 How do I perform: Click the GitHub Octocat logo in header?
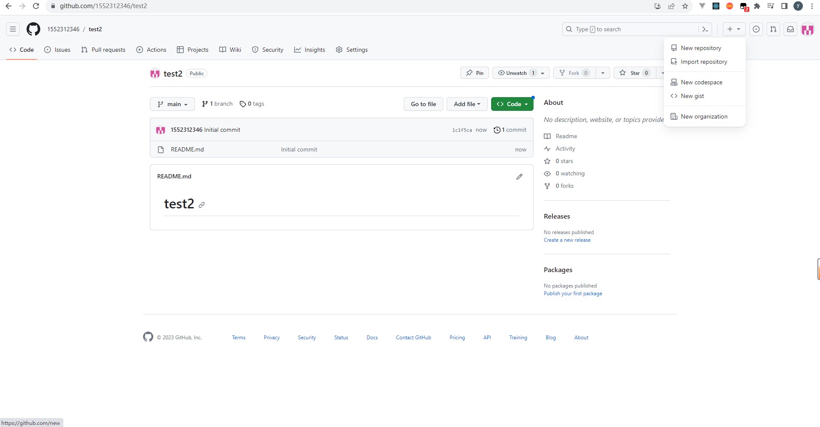[33, 29]
